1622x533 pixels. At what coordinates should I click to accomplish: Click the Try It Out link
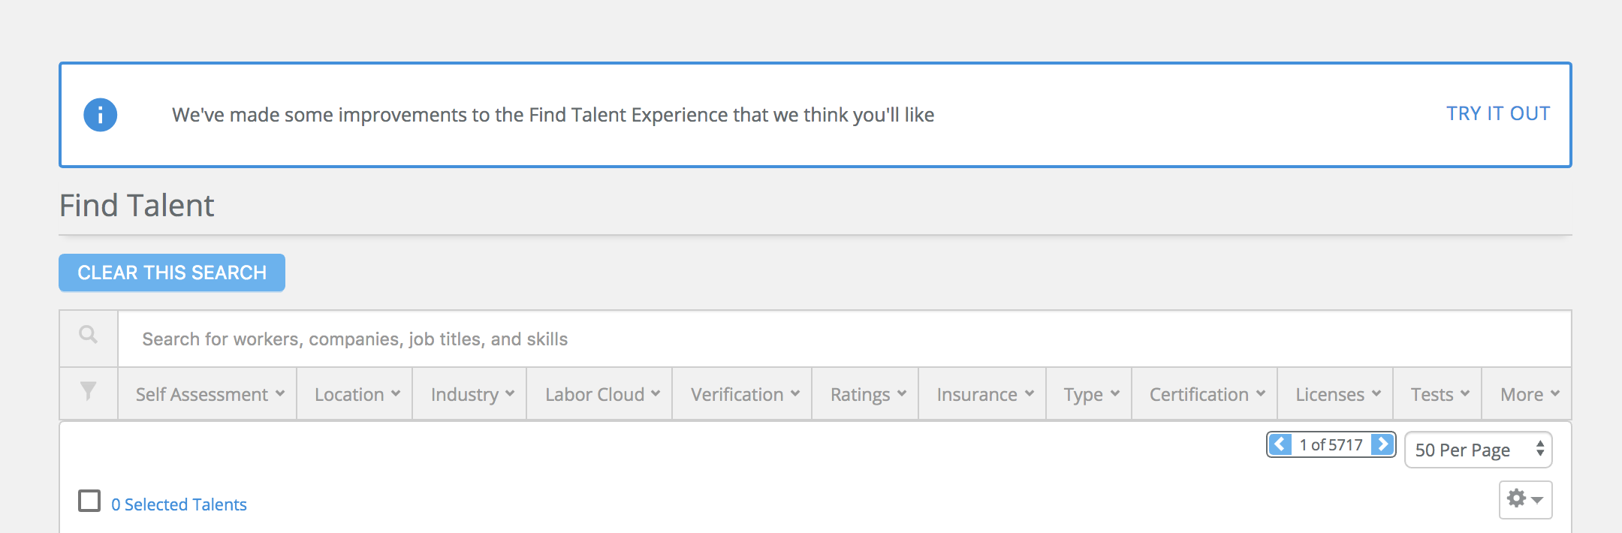pyautogui.click(x=1497, y=113)
